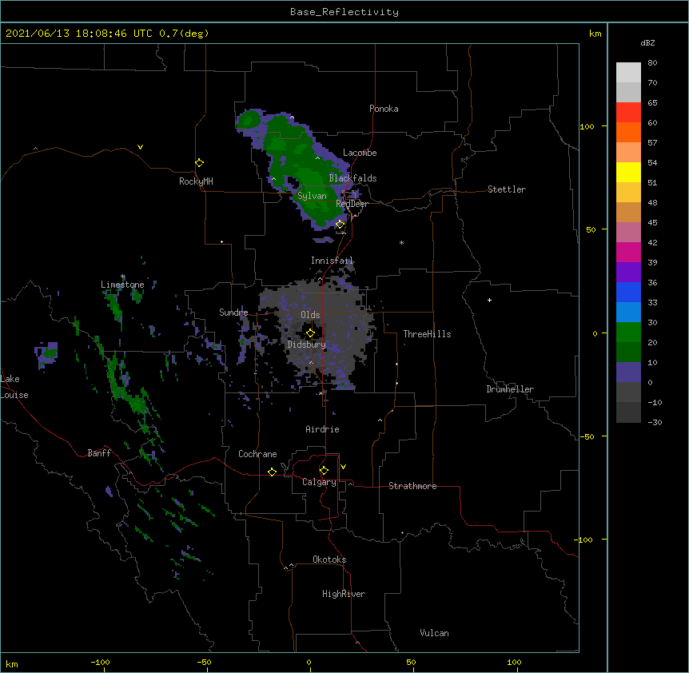
Task: Pick the bright yellow 51-54 dBZ swatch
Action: [628, 172]
